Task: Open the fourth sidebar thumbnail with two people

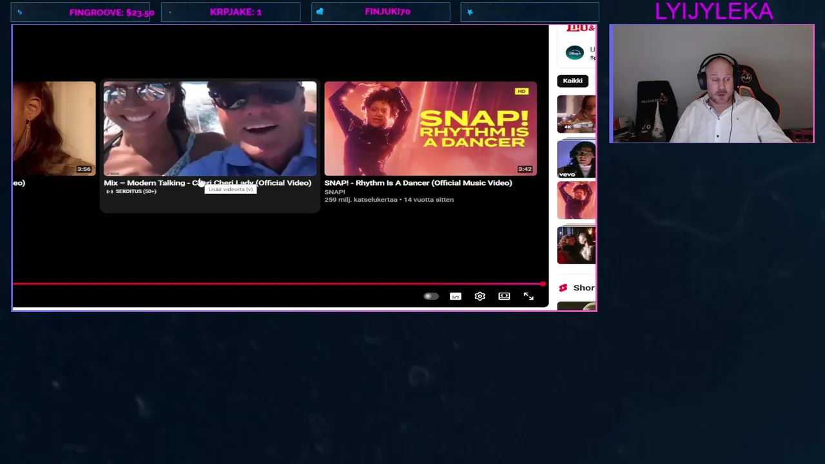Action: point(576,245)
